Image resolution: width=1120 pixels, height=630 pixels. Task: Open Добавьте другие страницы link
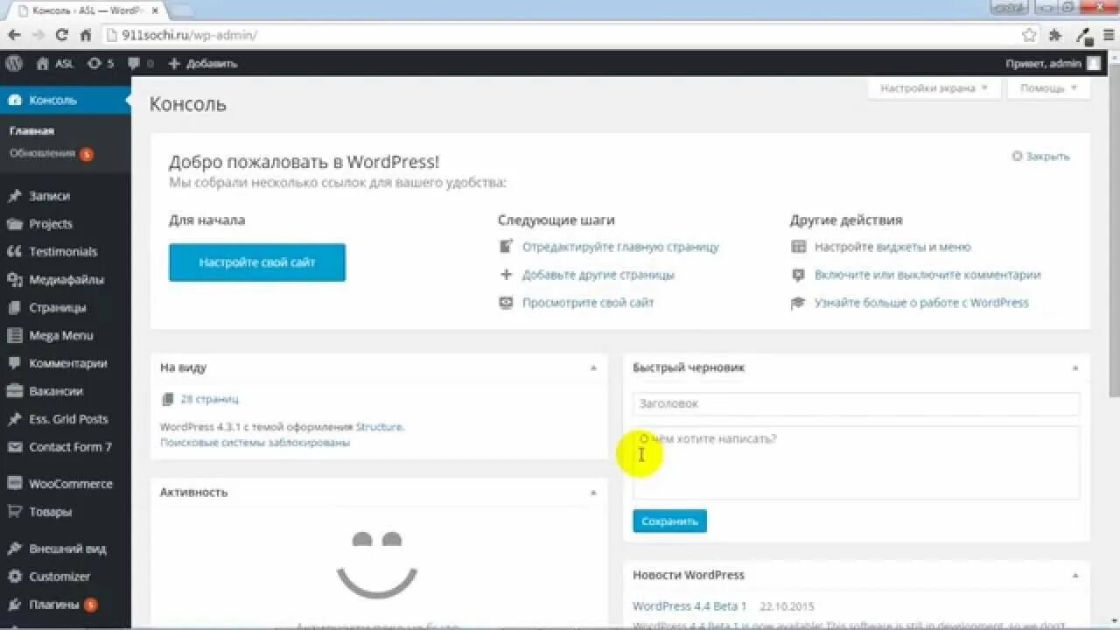coord(598,275)
